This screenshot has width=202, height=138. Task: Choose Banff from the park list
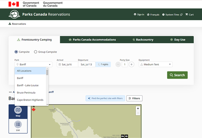(x=30, y=78)
